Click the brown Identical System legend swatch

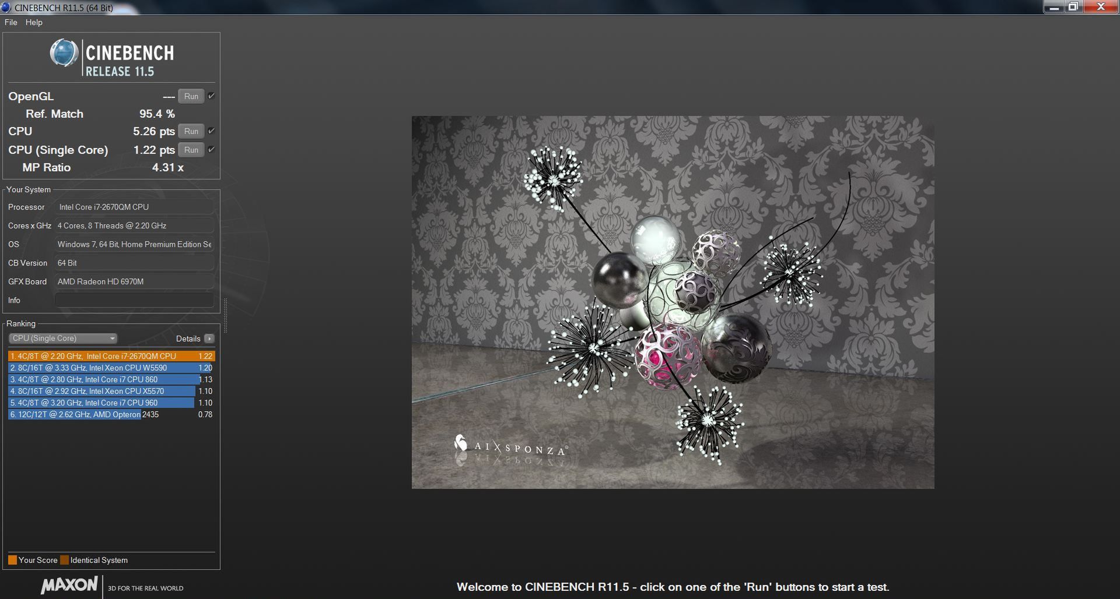click(x=64, y=560)
